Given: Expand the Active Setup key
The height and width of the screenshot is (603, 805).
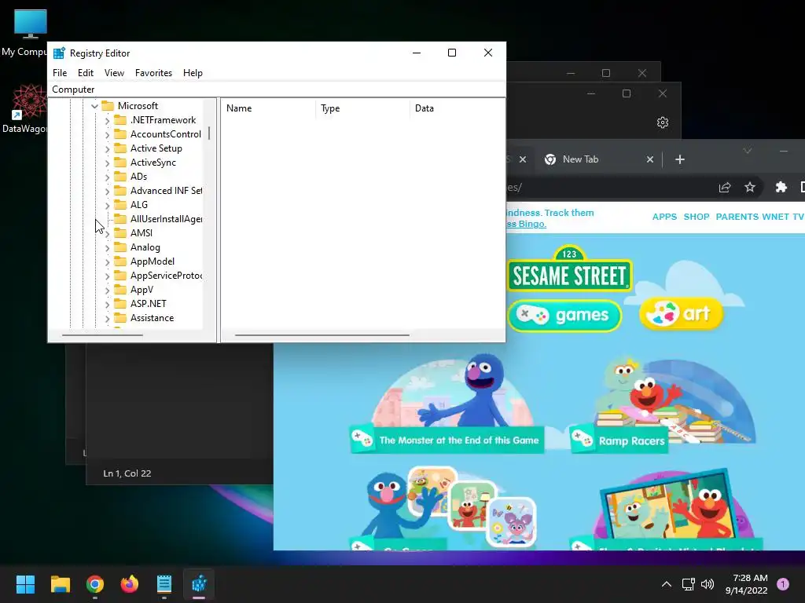Looking at the screenshot, I should (107, 148).
